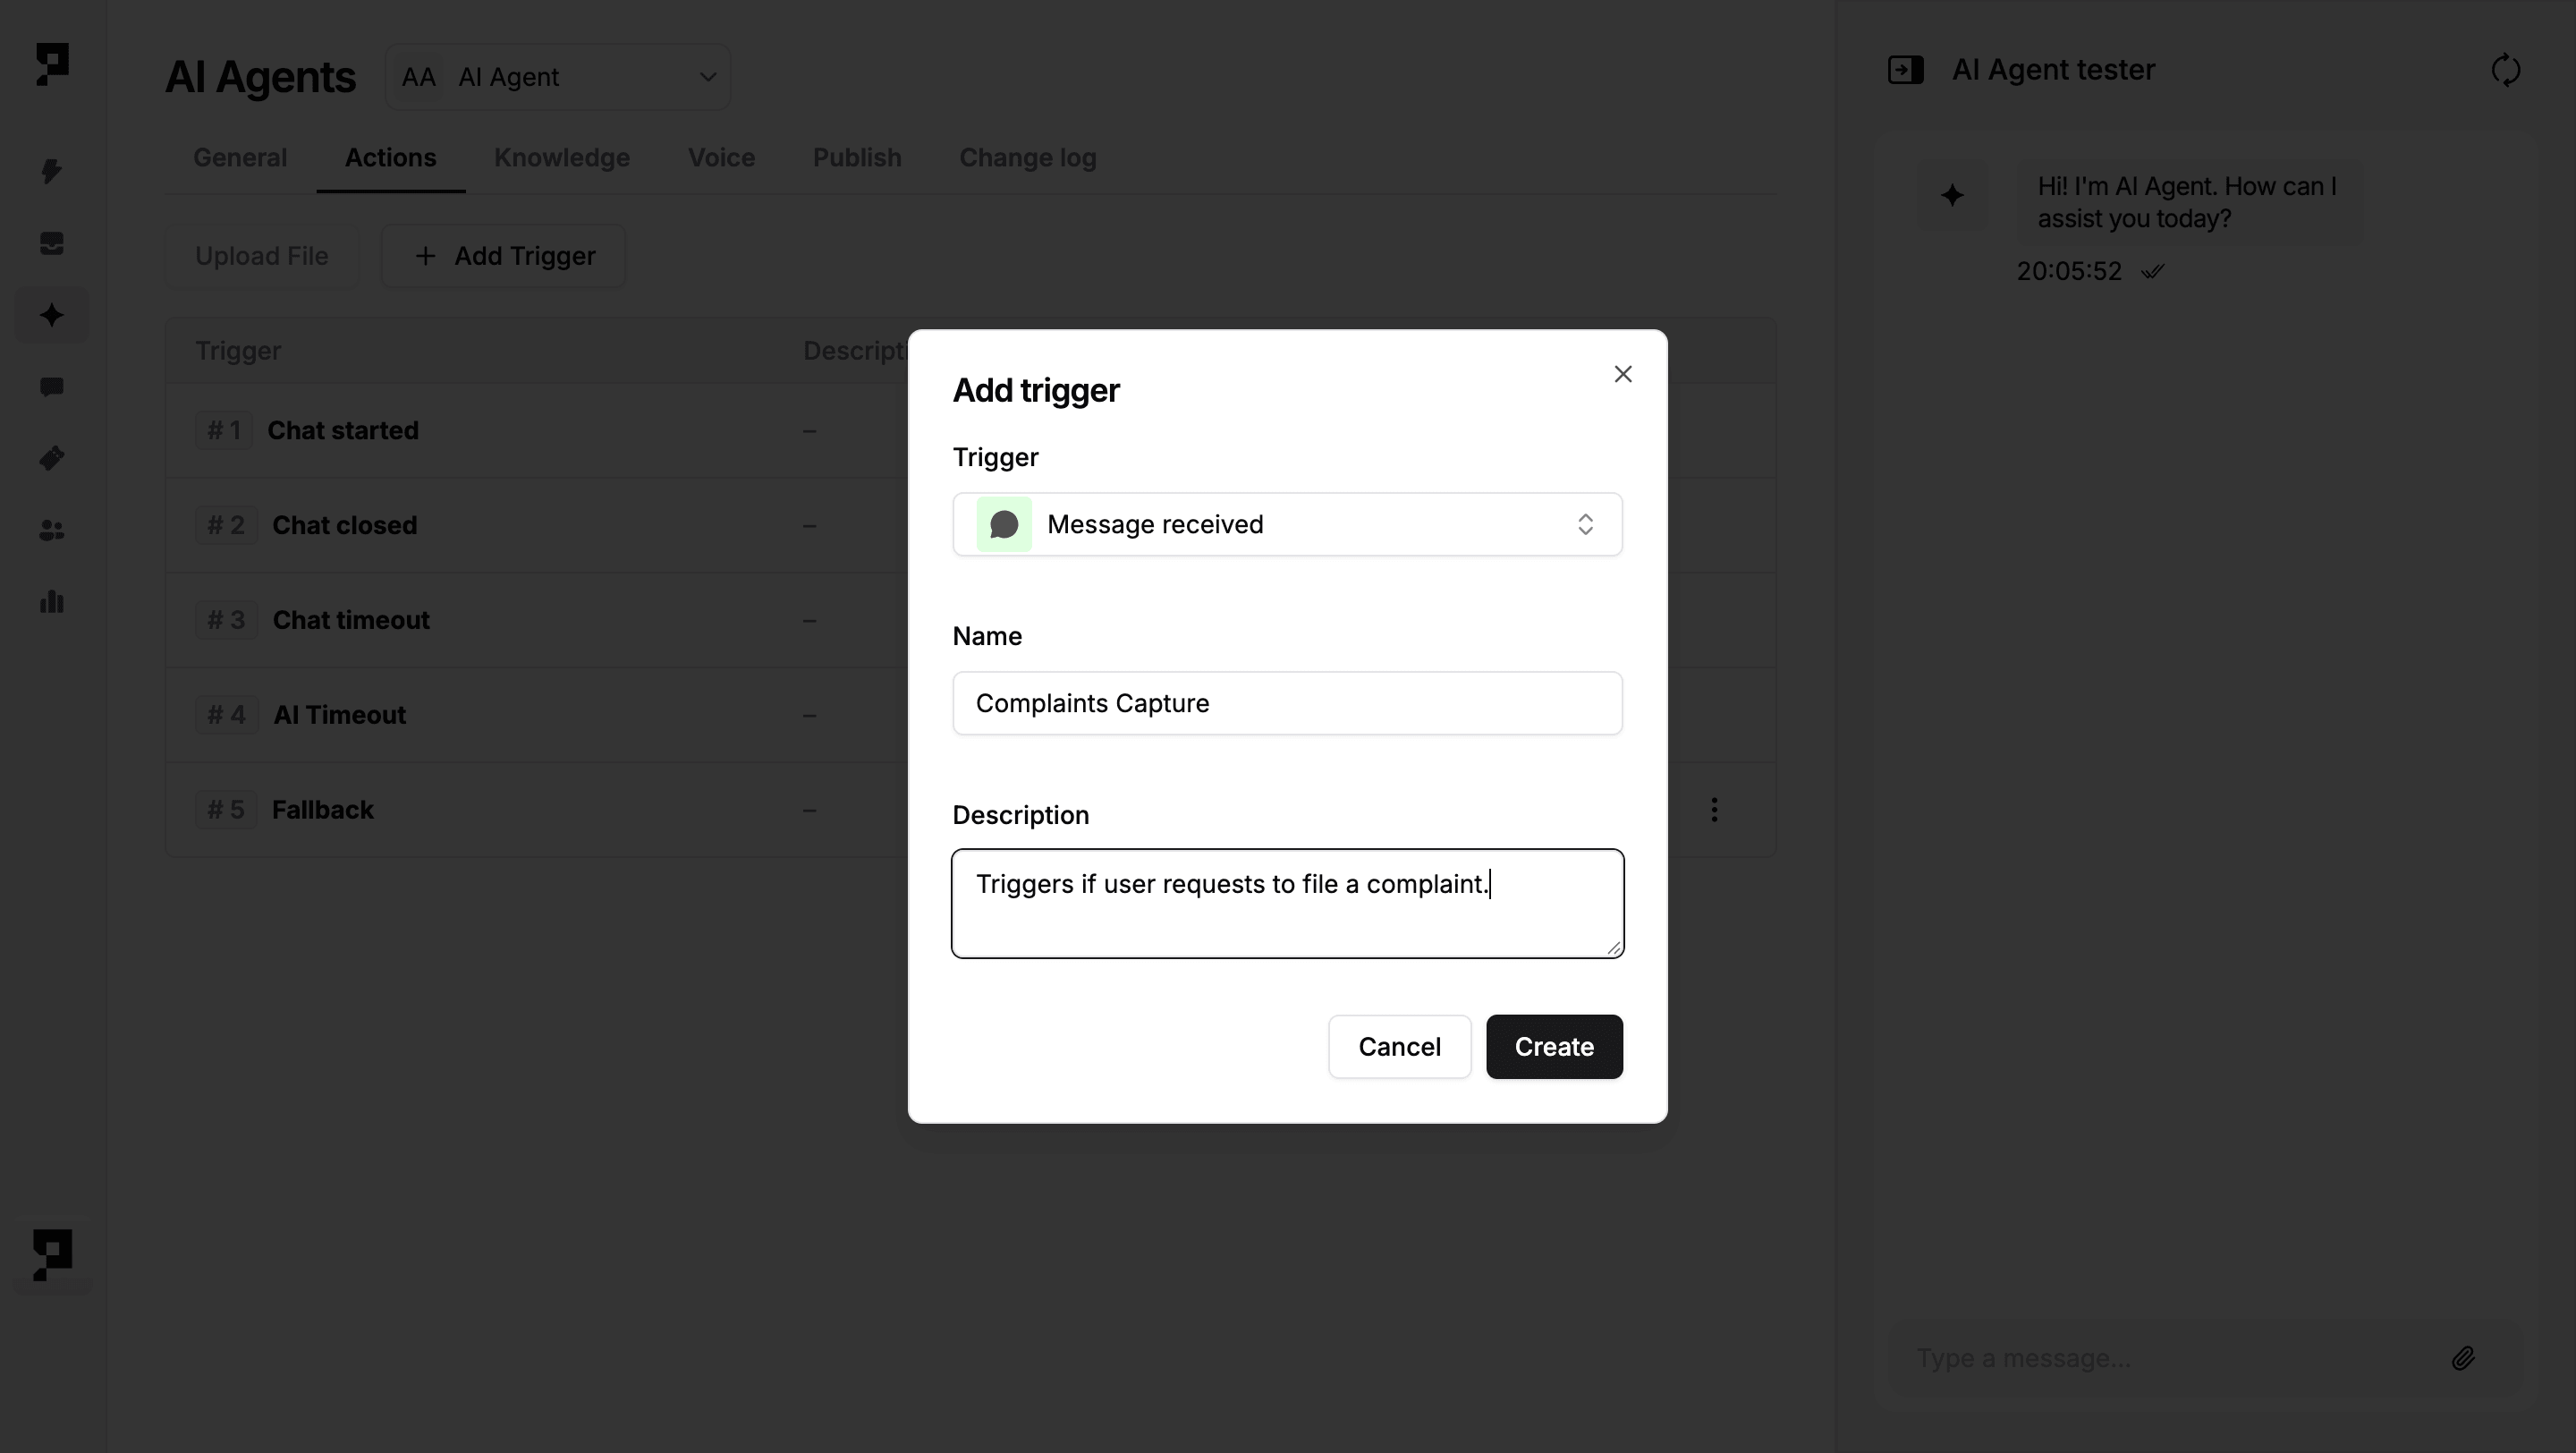Screen dimensions: 2576x1453
Task: Open the Fallback row three-dot menu
Action: [1714, 810]
